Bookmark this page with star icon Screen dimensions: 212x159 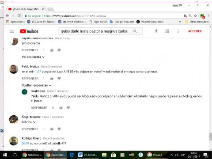pos(195,16)
